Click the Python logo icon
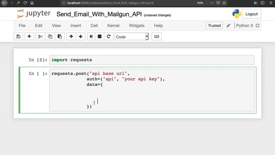The height and width of the screenshot is (155, 275). (x=237, y=14)
